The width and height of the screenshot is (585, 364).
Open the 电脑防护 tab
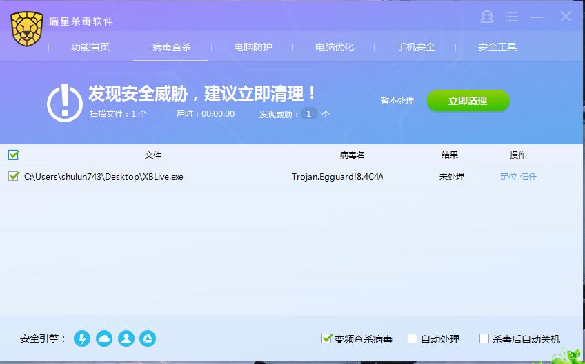tap(253, 47)
